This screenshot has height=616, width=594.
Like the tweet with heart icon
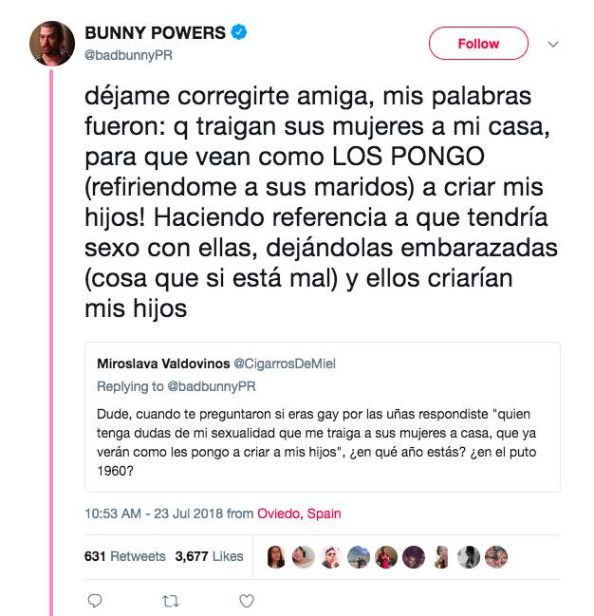click(246, 600)
